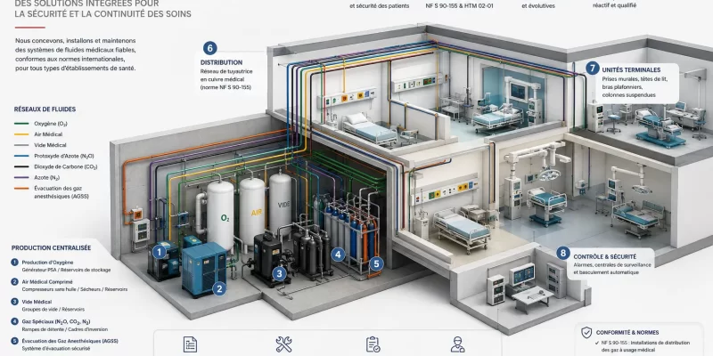This screenshot has height=356, width=713.
Task: Click the 'et sécurité des patients' text
Action: pyautogui.click(x=380, y=6)
